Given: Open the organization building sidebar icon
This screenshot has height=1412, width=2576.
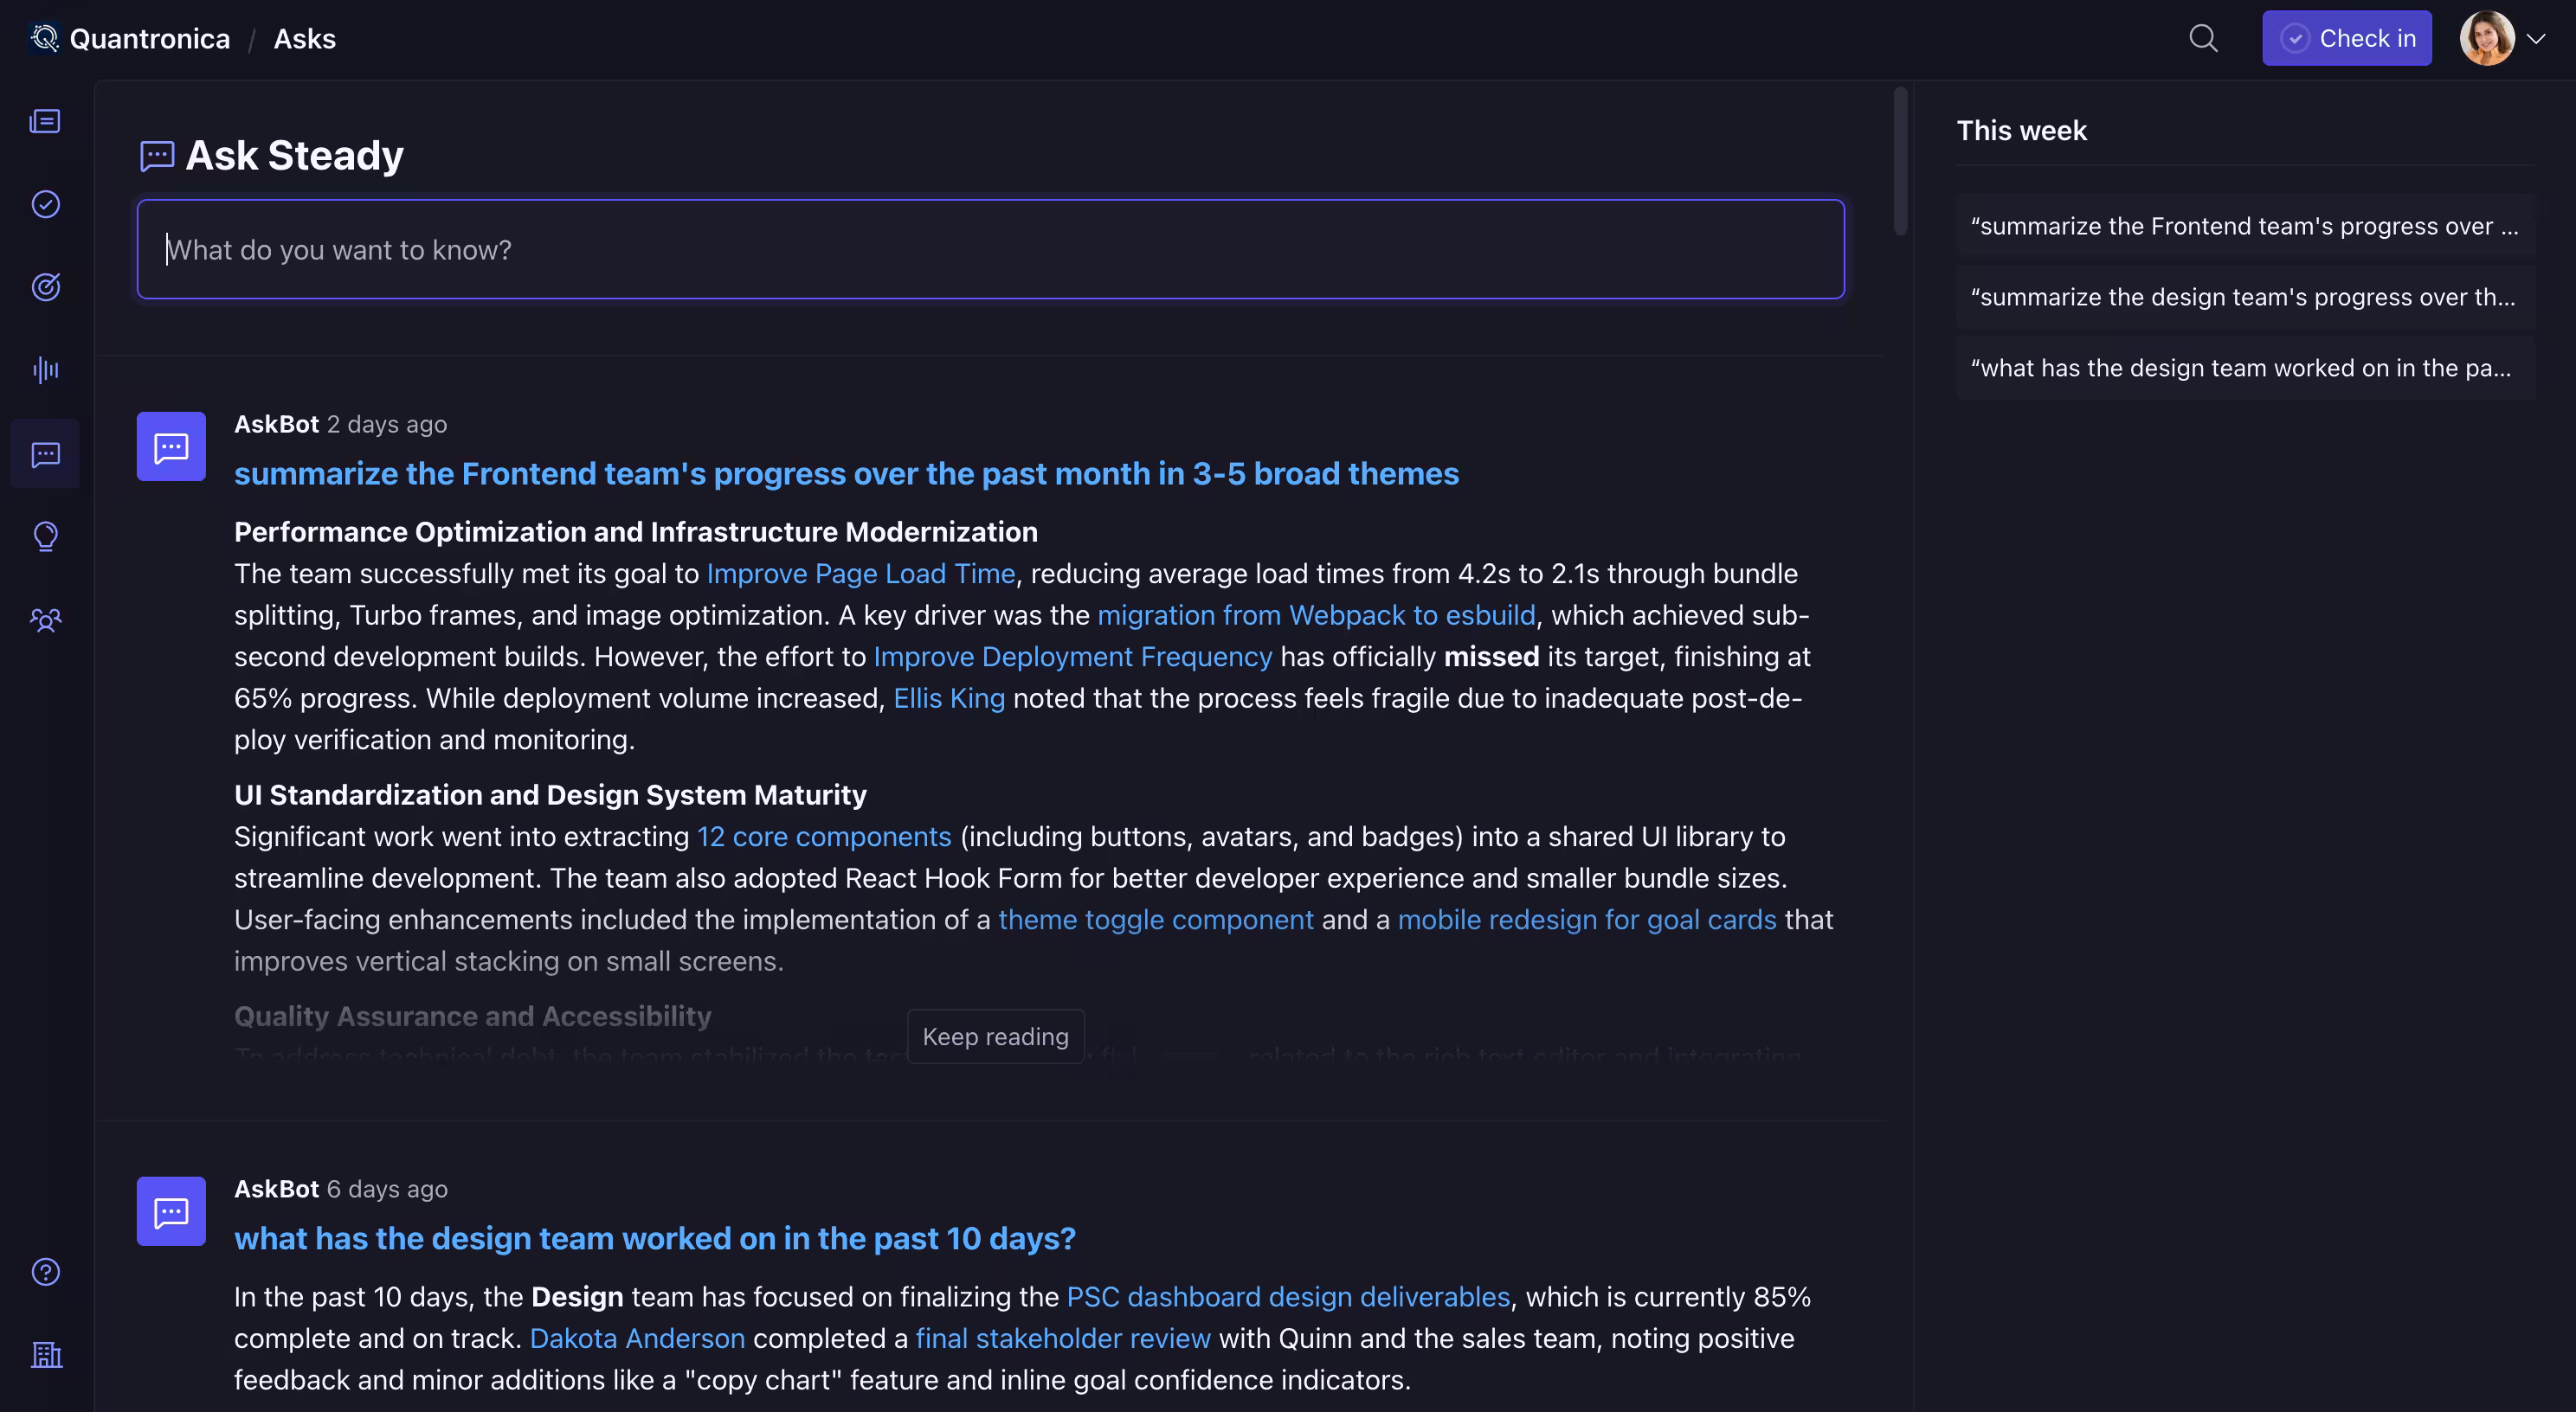Looking at the screenshot, I should coord(45,1354).
